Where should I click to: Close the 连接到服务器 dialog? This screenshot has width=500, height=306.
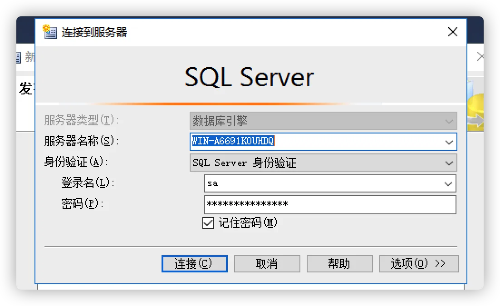tap(452, 32)
